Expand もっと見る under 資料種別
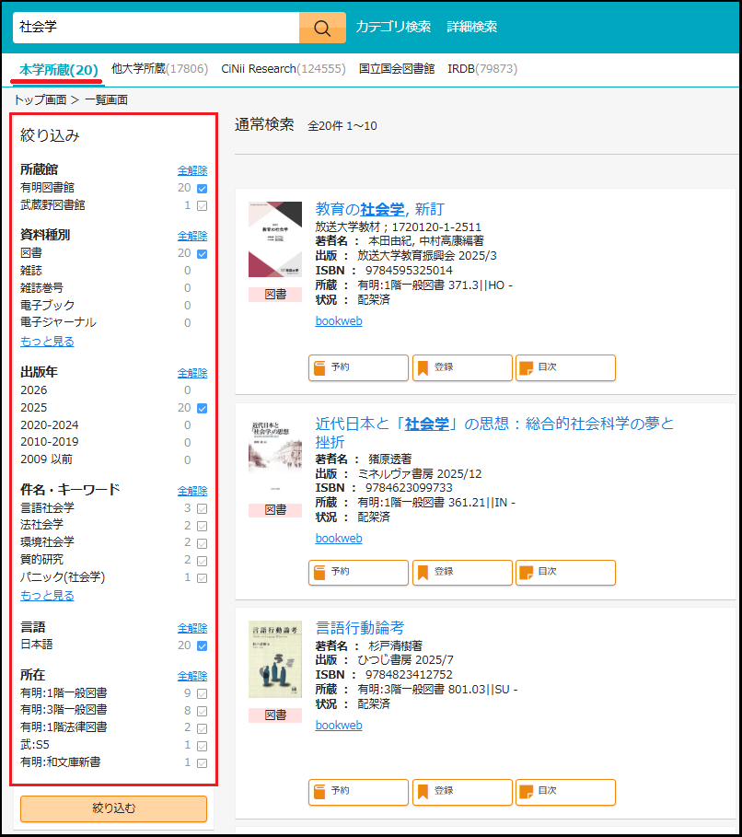Image resolution: width=742 pixels, height=837 pixels. click(47, 341)
